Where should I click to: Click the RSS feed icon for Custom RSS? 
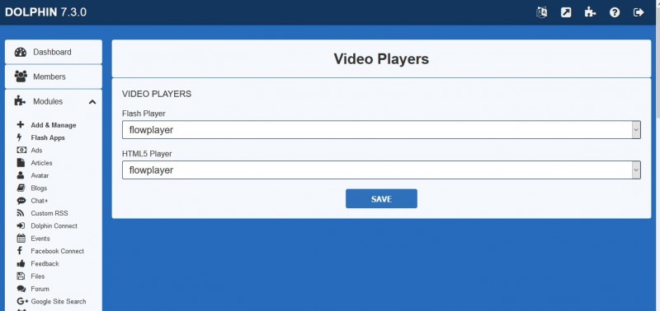point(21,213)
